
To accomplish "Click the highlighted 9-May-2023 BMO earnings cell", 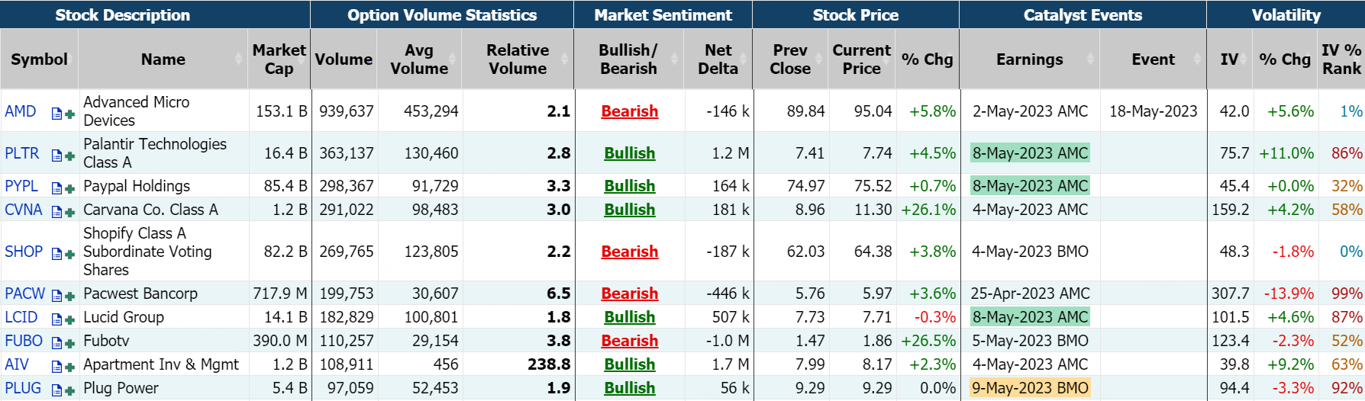I will click(x=1030, y=388).
